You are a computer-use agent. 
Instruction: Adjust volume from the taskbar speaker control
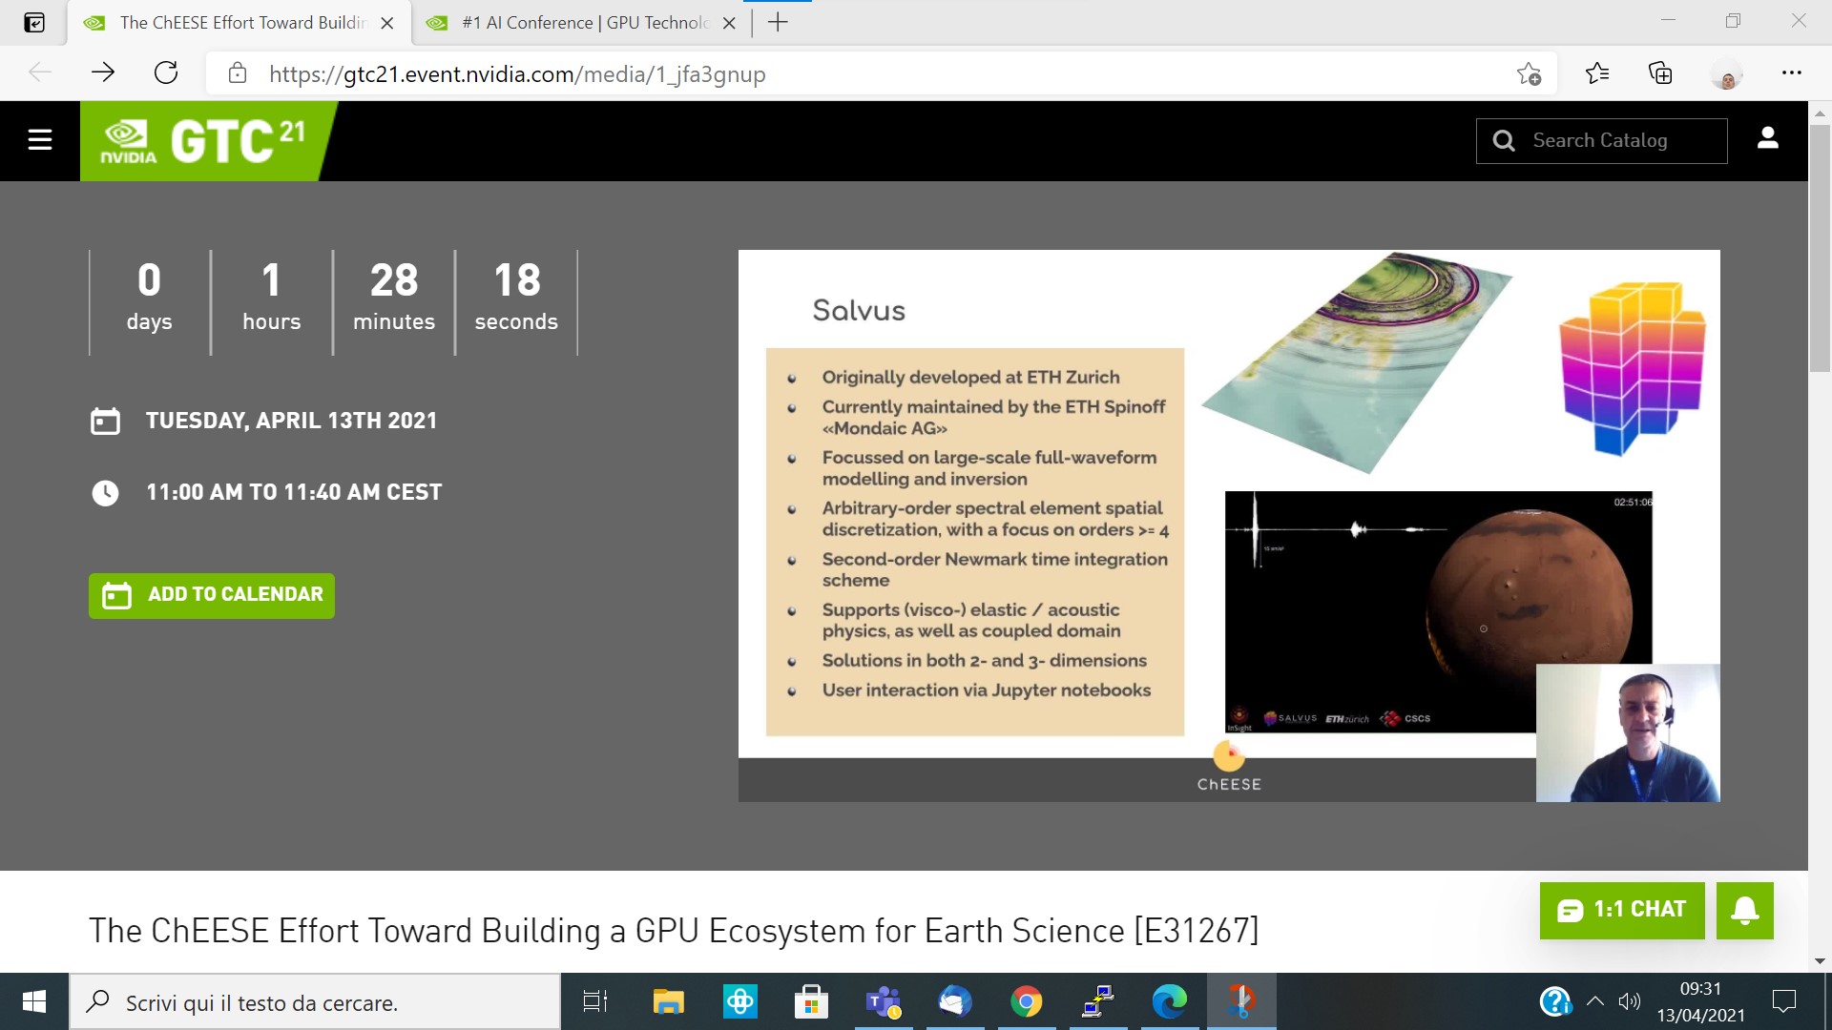1629,1001
